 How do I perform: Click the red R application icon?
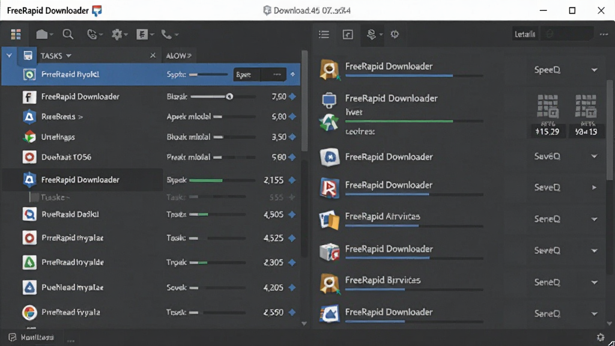pos(330,188)
